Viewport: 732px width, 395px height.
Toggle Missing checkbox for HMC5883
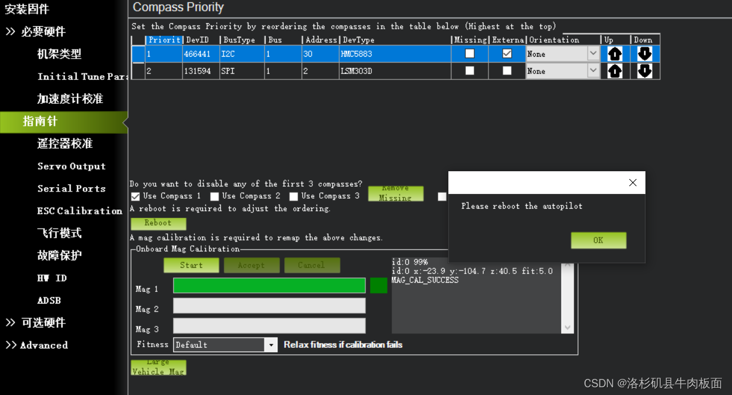[470, 53]
